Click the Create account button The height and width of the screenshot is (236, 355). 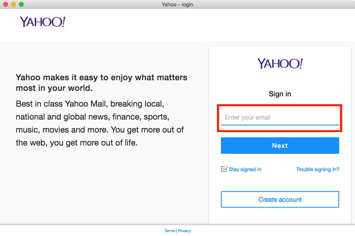tap(280, 199)
